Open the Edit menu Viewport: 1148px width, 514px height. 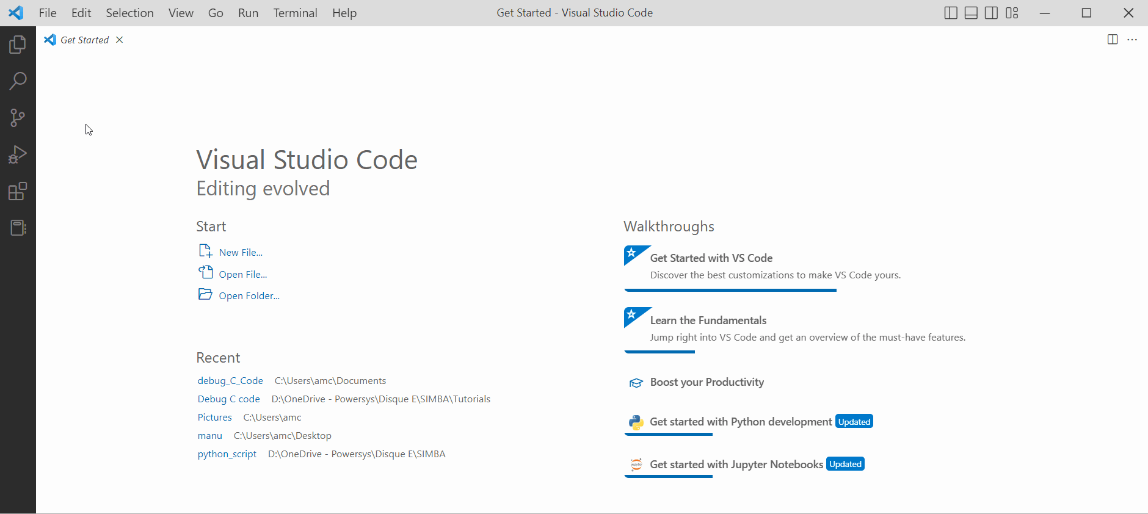click(x=81, y=13)
